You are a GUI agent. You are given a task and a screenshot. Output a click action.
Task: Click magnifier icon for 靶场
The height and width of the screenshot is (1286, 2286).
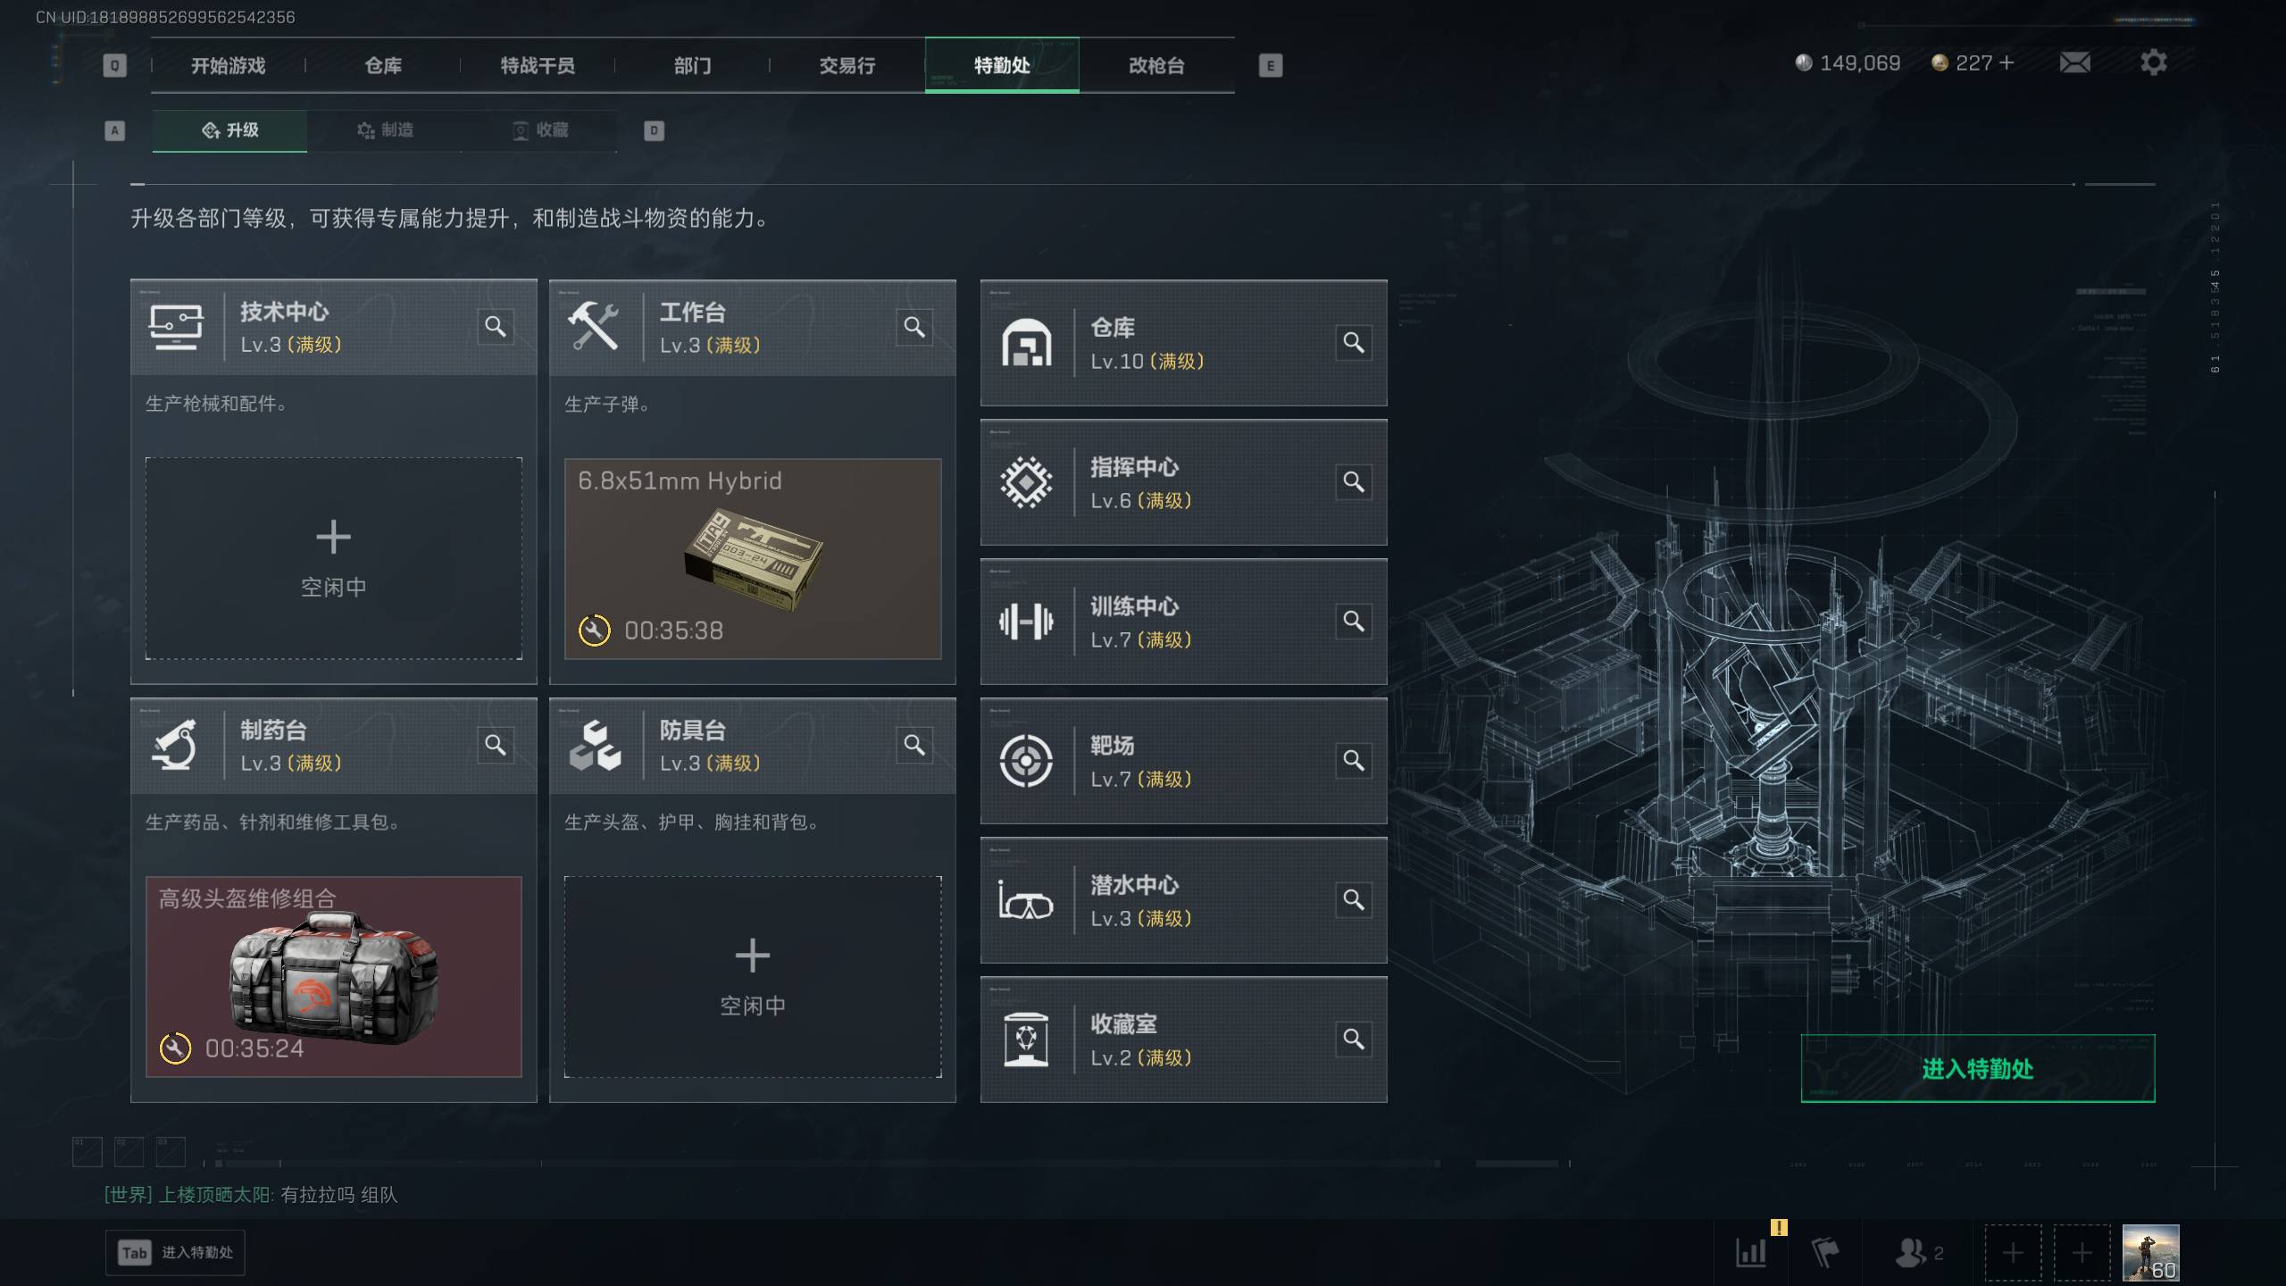click(1354, 761)
